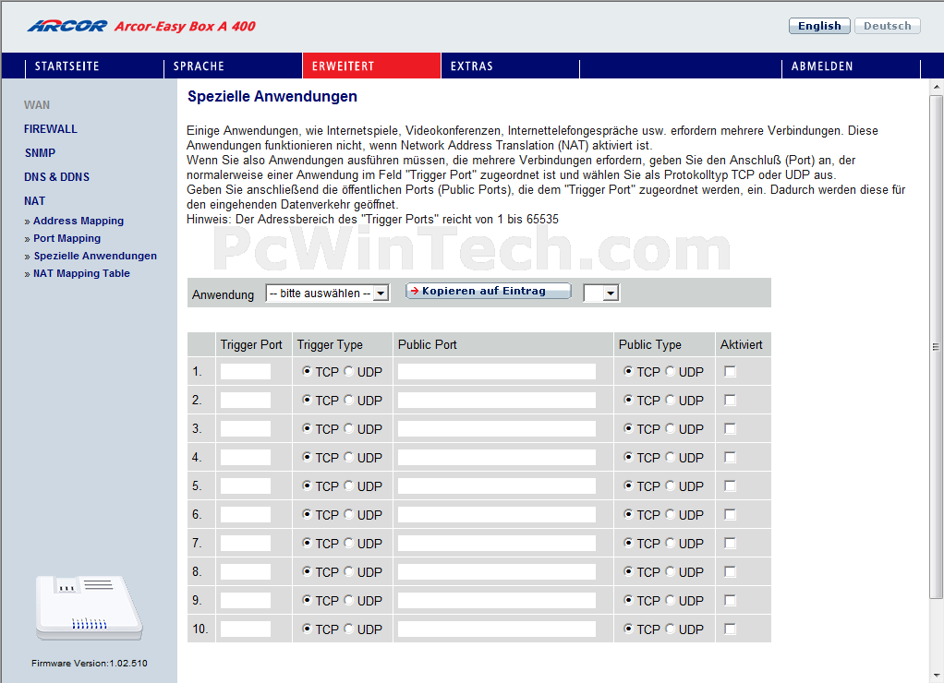The width and height of the screenshot is (944, 683).
Task: Enable Aktiviert checkbox for row 10
Action: tap(731, 629)
